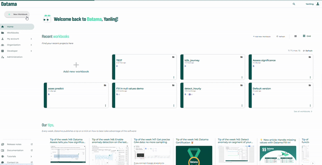Screen dimensions: 322x165
Task: Expand Developer chevron
Action: (31, 51)
